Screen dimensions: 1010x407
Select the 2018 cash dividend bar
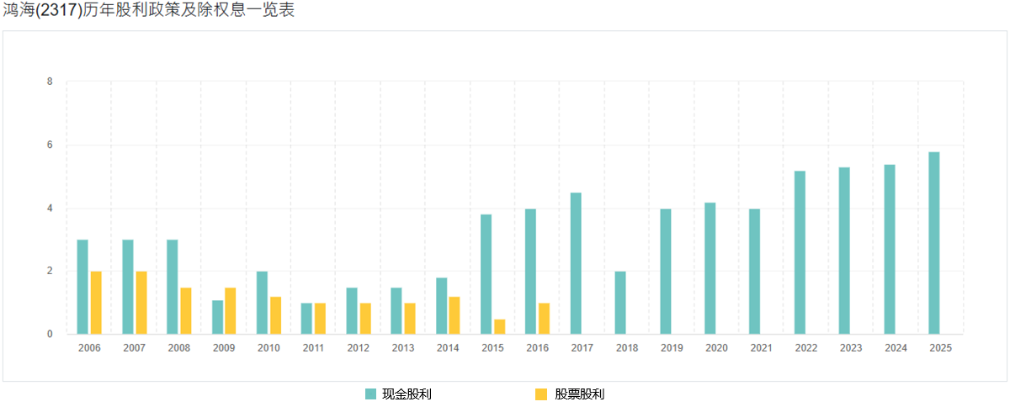(620, 303)
